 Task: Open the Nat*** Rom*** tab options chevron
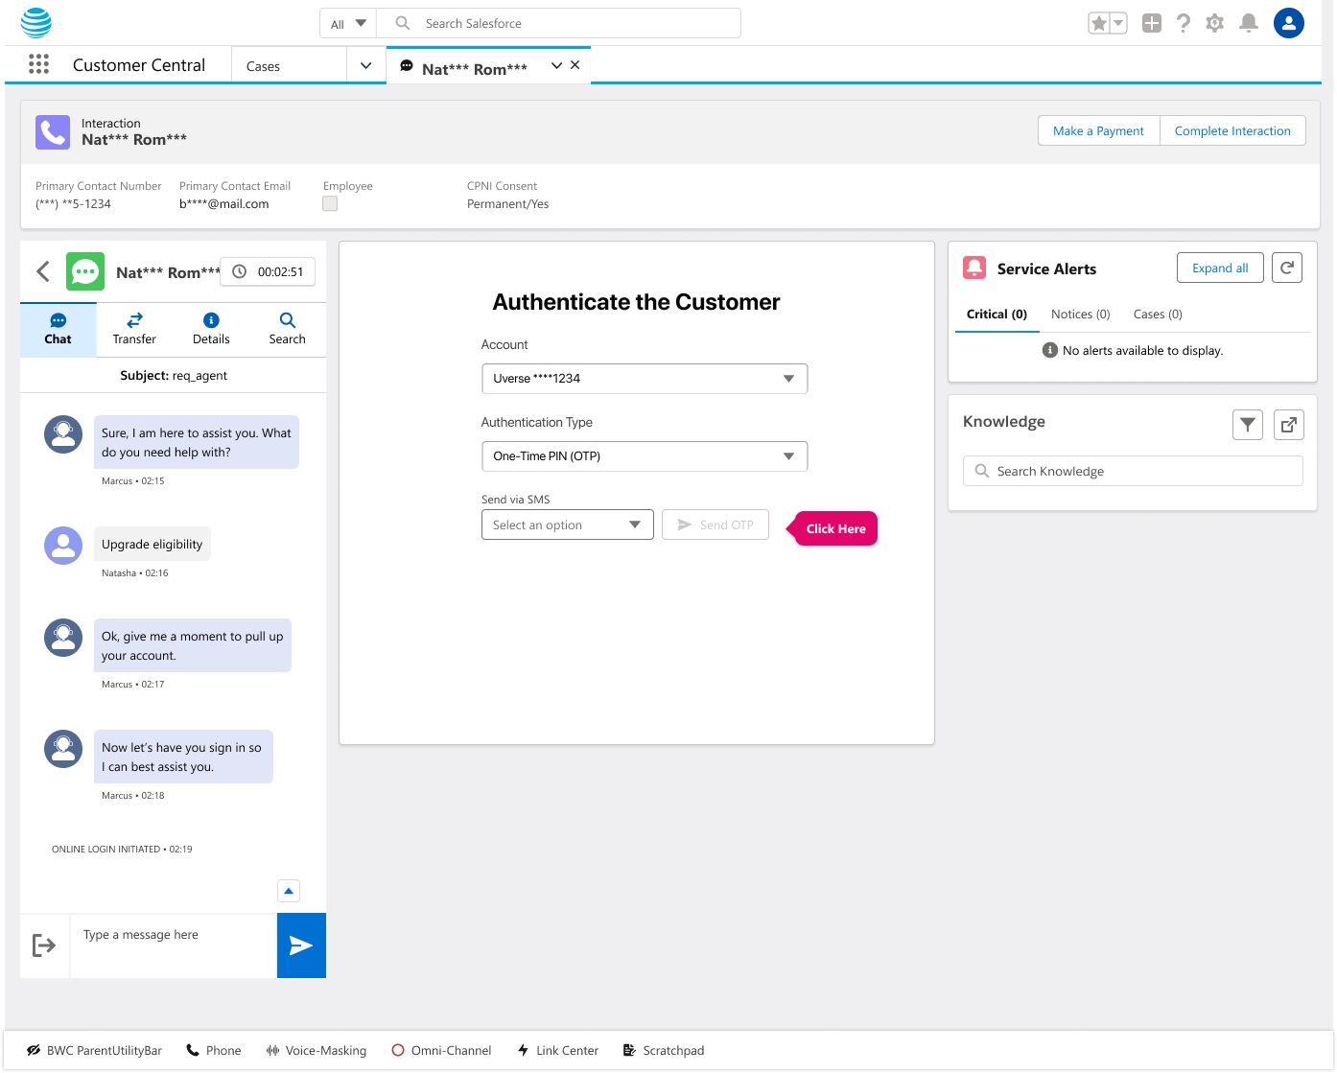click(556, 65)
